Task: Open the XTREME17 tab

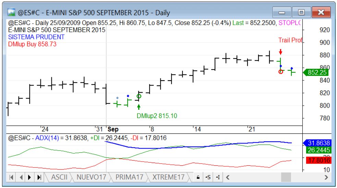Action: pos(168,177)
